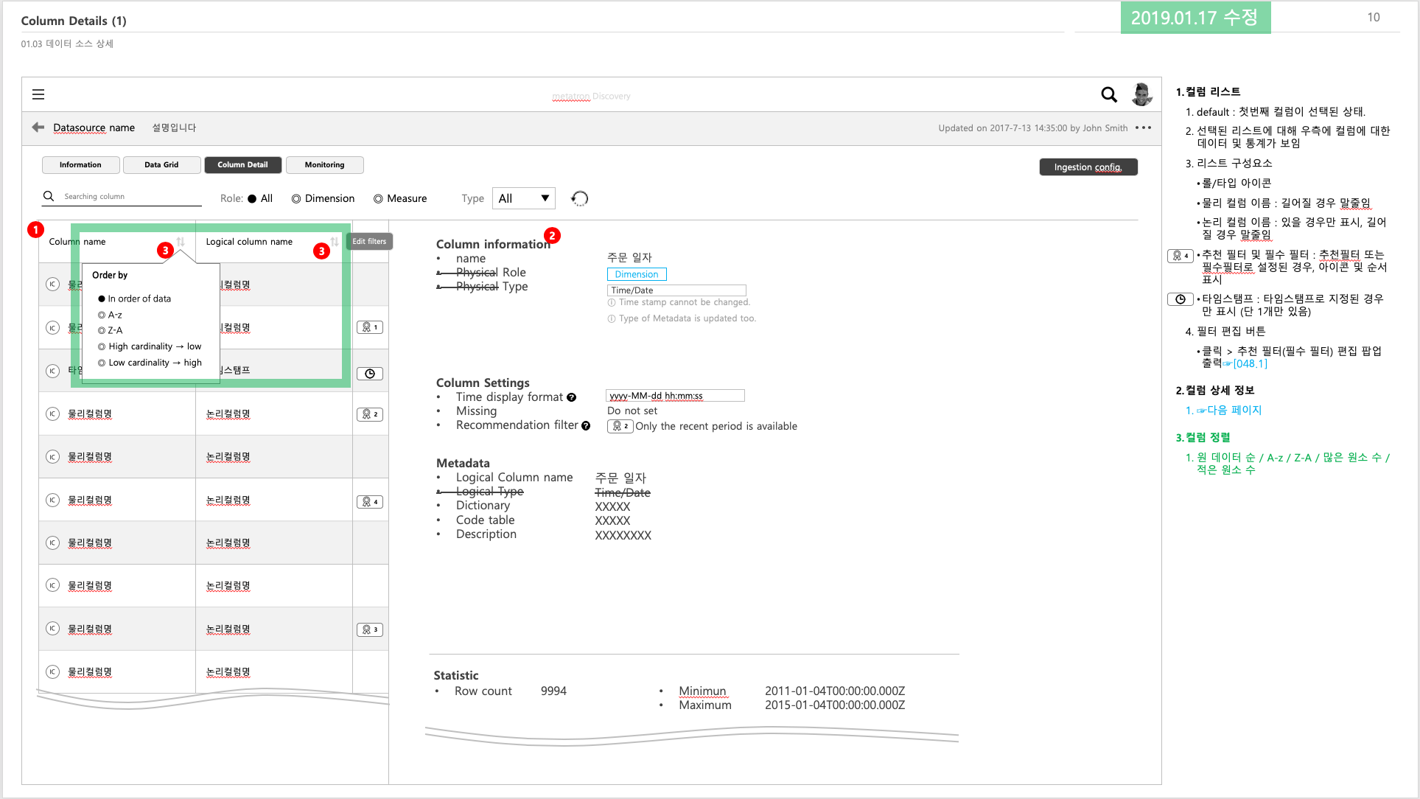
Task: Switch to the Column Detail tab
Action: coord(242,165)
